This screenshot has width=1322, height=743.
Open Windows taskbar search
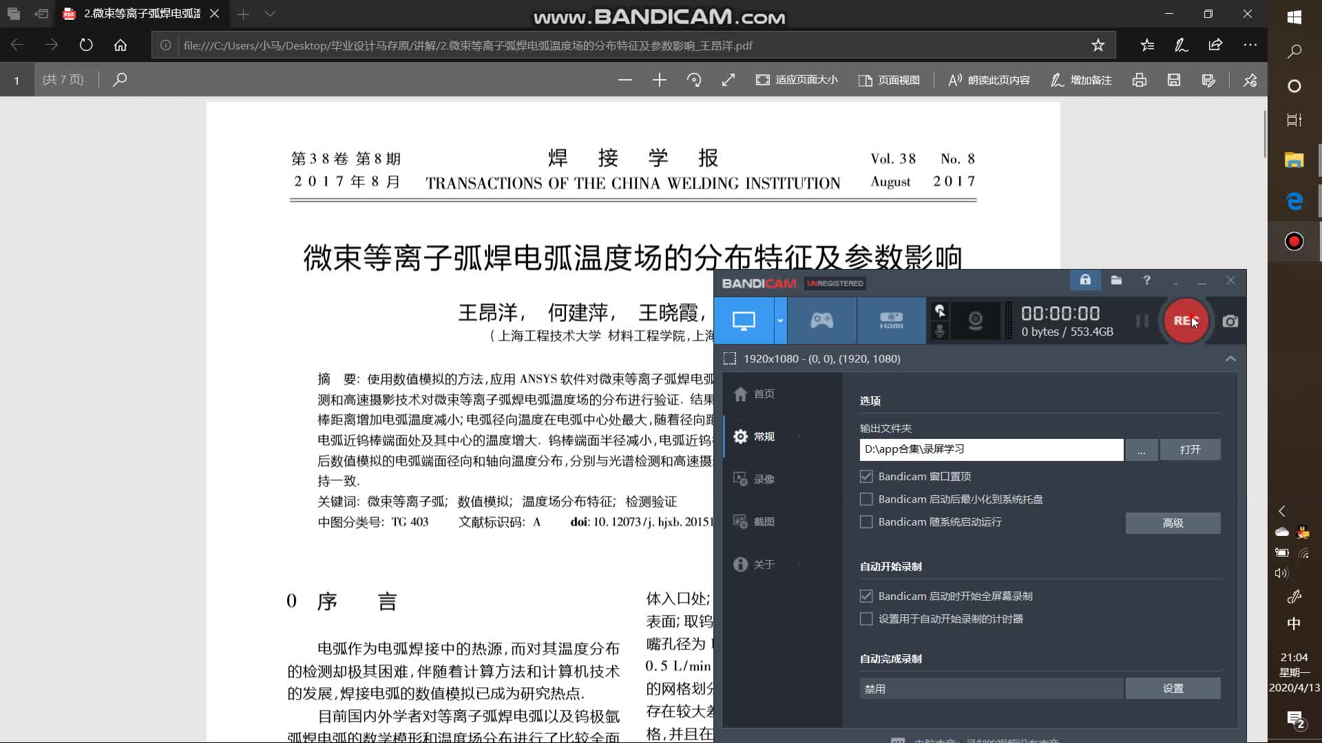[1294, 52]
